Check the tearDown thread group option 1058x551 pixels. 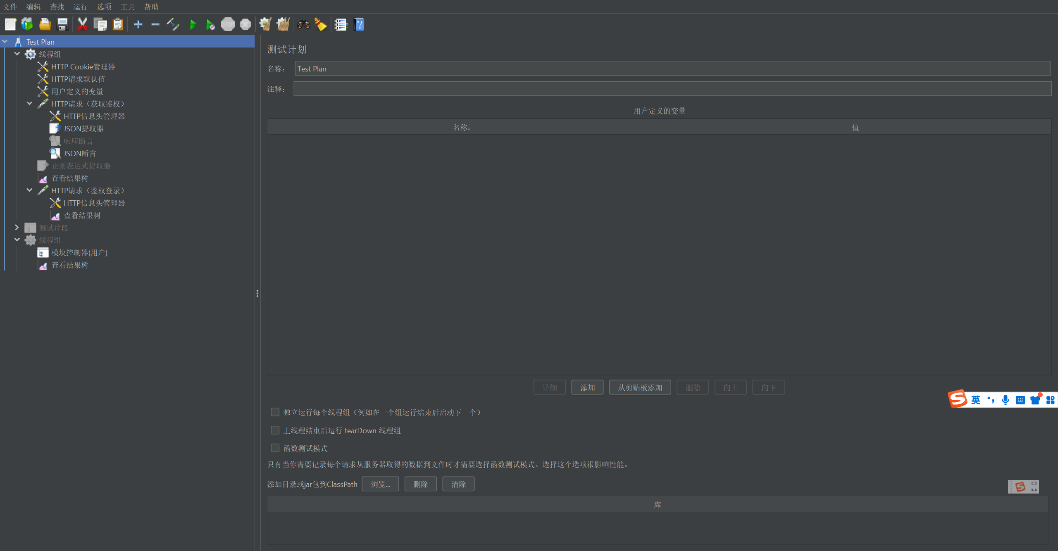pos(275,430)
